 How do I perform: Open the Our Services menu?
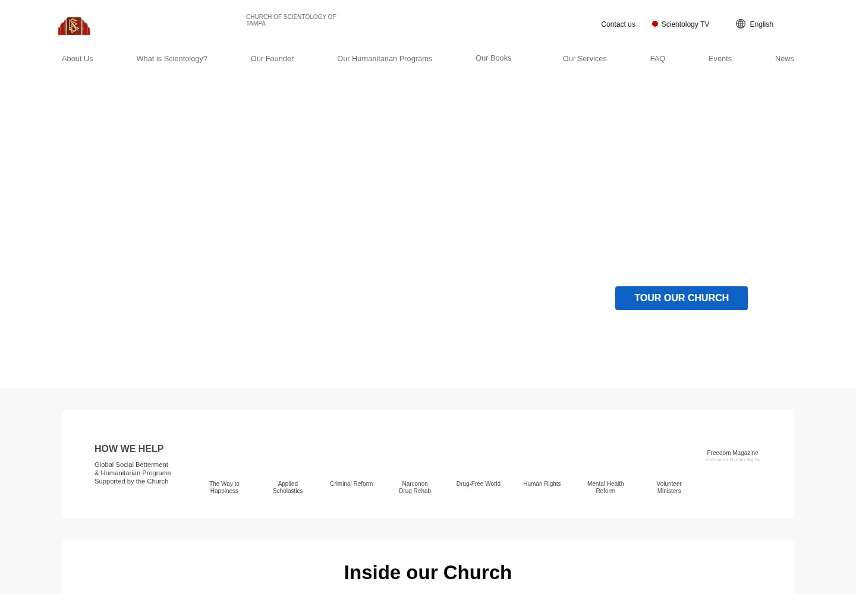585,59
